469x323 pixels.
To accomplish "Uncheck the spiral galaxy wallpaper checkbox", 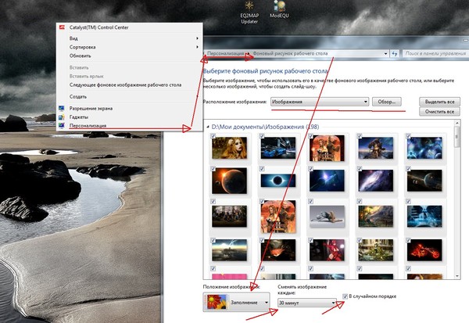I will 360,168.
